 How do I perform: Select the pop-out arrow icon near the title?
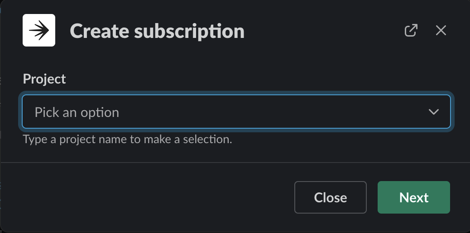[411, 31]
